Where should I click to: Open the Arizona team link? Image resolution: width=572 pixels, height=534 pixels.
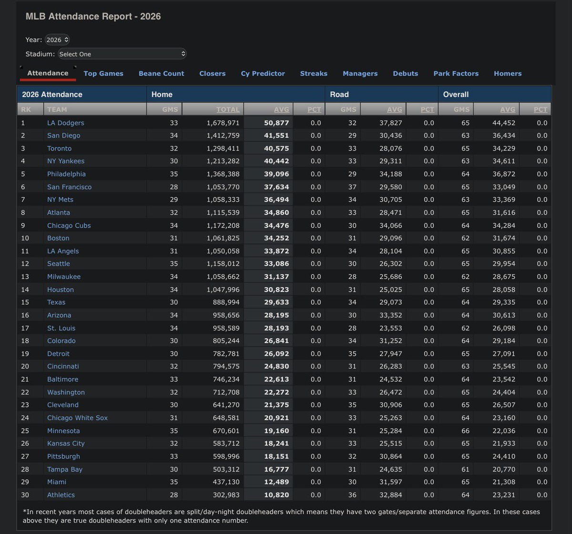(x=59, y=315)
